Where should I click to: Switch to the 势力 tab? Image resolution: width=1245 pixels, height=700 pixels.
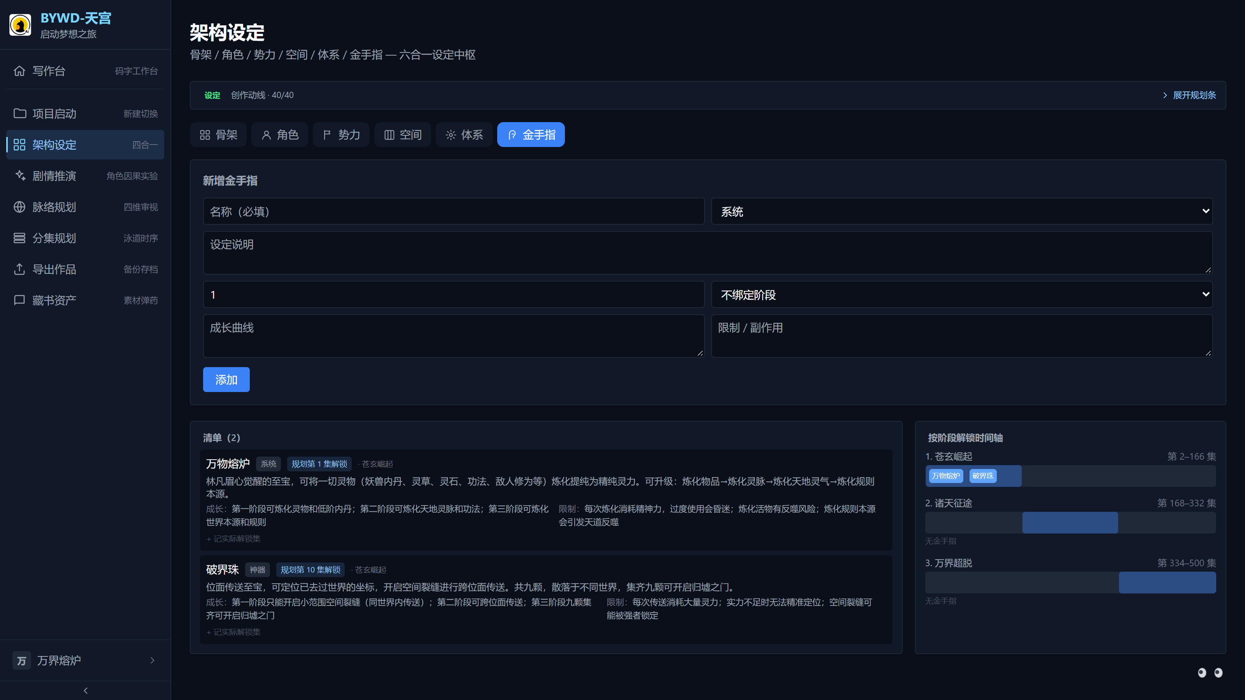(341, 134)
